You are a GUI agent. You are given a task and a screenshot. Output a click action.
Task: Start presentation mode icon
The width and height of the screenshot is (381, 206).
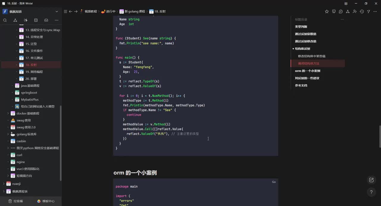[x=334, y=11]
